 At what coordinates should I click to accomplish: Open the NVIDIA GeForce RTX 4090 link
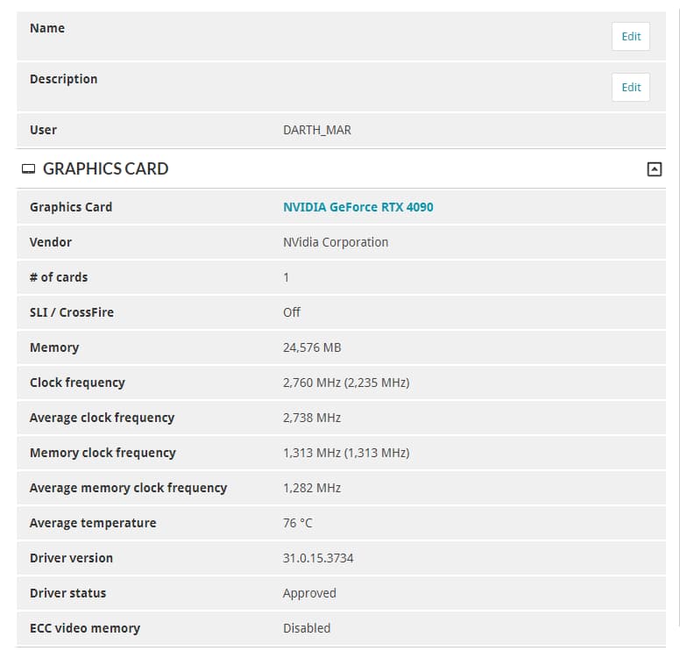(x=358, y=207)
